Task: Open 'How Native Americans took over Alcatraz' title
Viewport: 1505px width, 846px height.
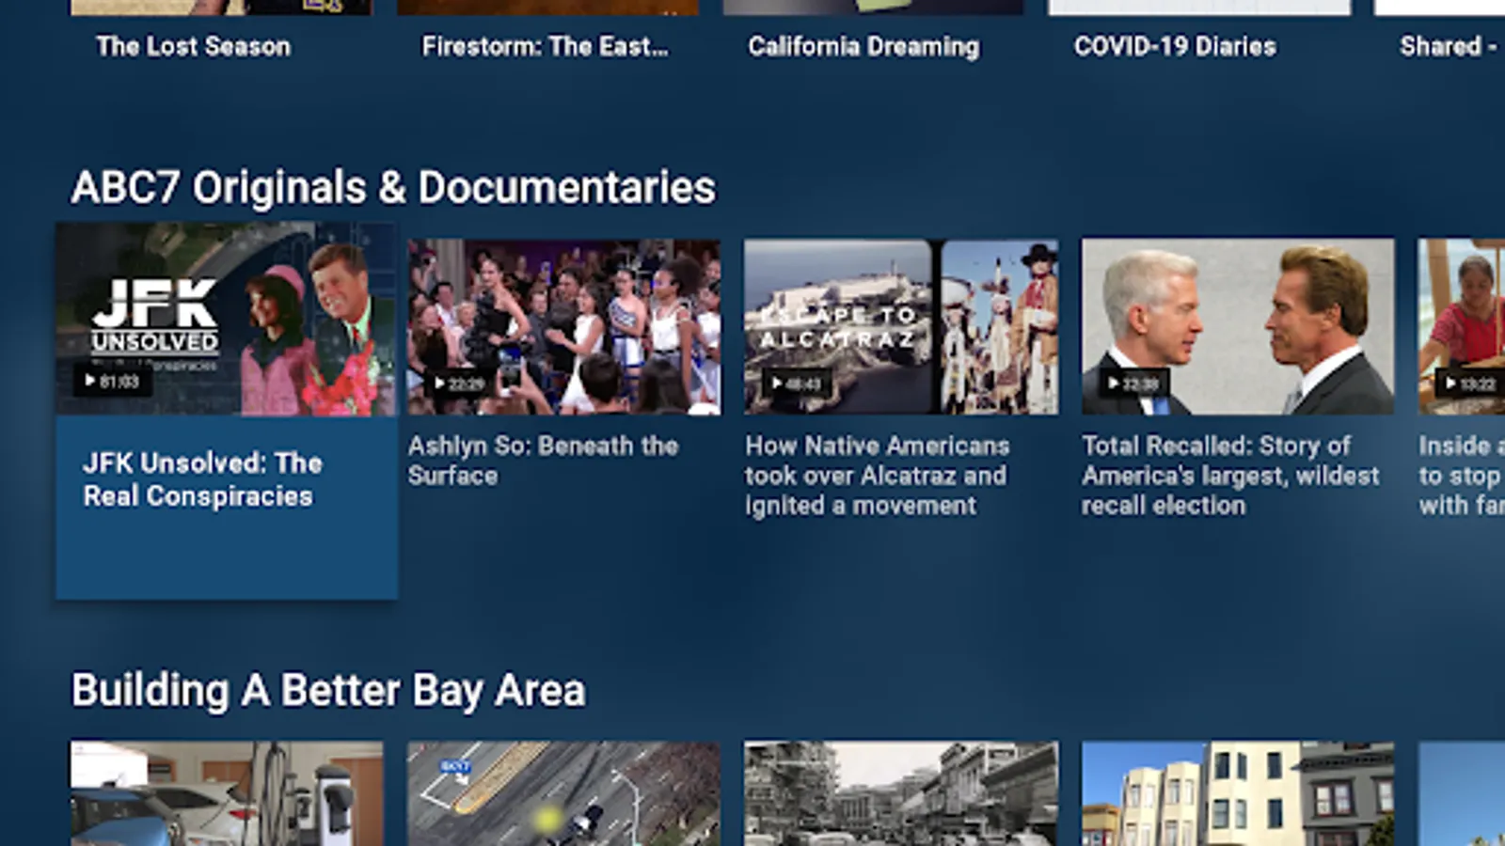Action: (877, 476)
